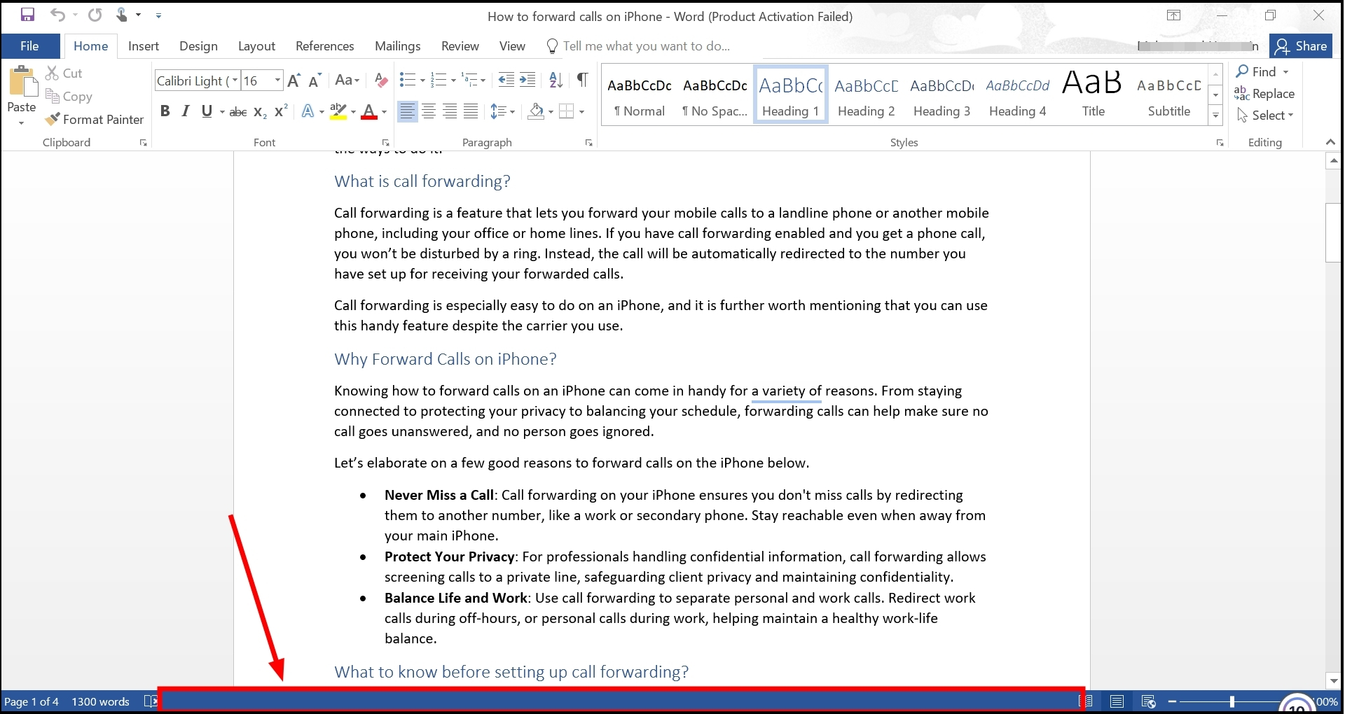This screenshot has height=714, width=1345.
Task: Align text to the right
Action: (450, 111)
